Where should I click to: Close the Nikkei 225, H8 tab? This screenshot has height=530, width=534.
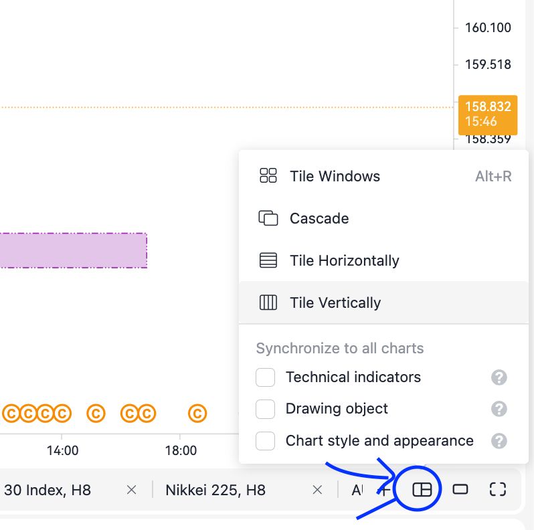pyautogui.click(x=317, y=490)
